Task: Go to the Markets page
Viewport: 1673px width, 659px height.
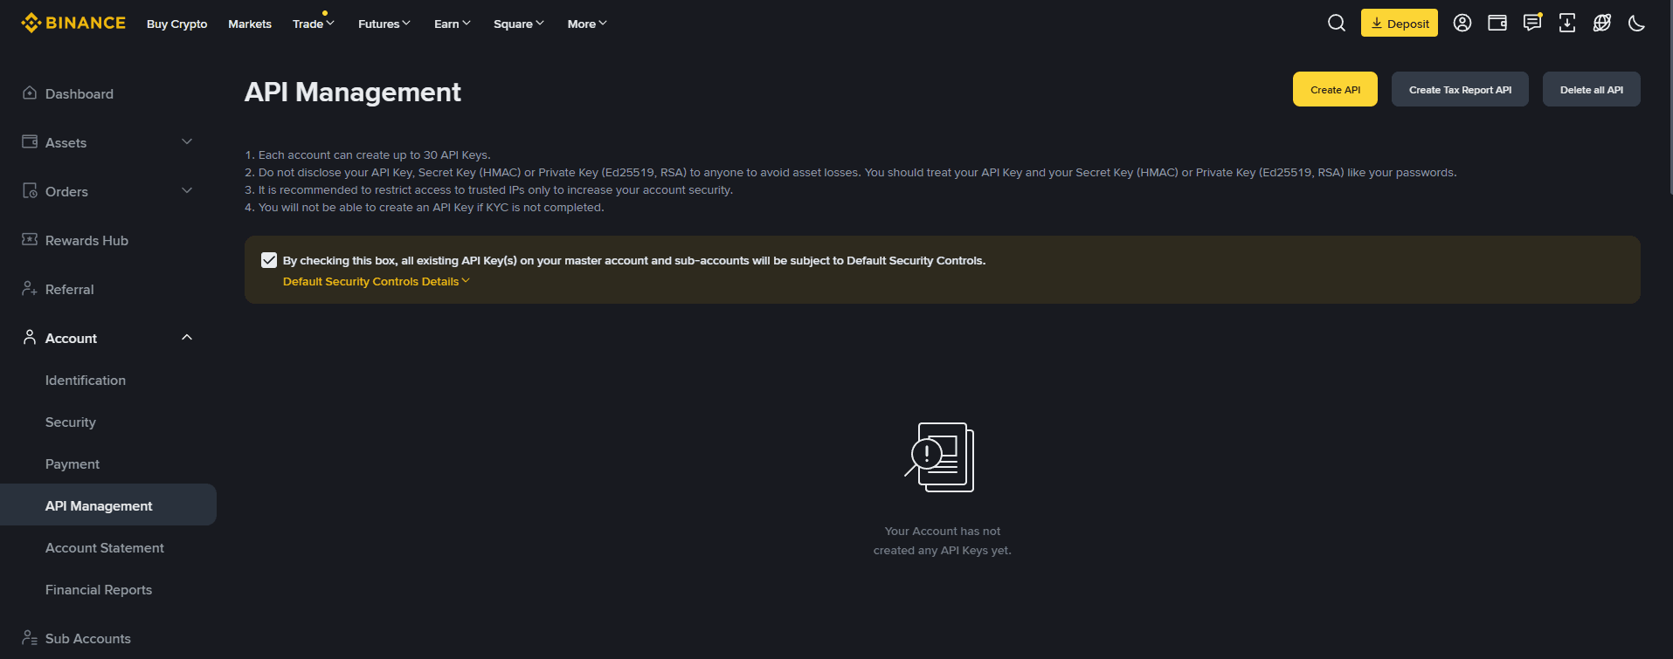Action: [250, 24]
